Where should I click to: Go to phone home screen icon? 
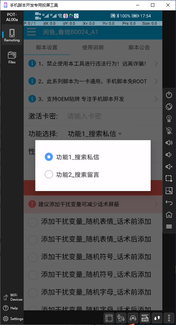point(169,215)
